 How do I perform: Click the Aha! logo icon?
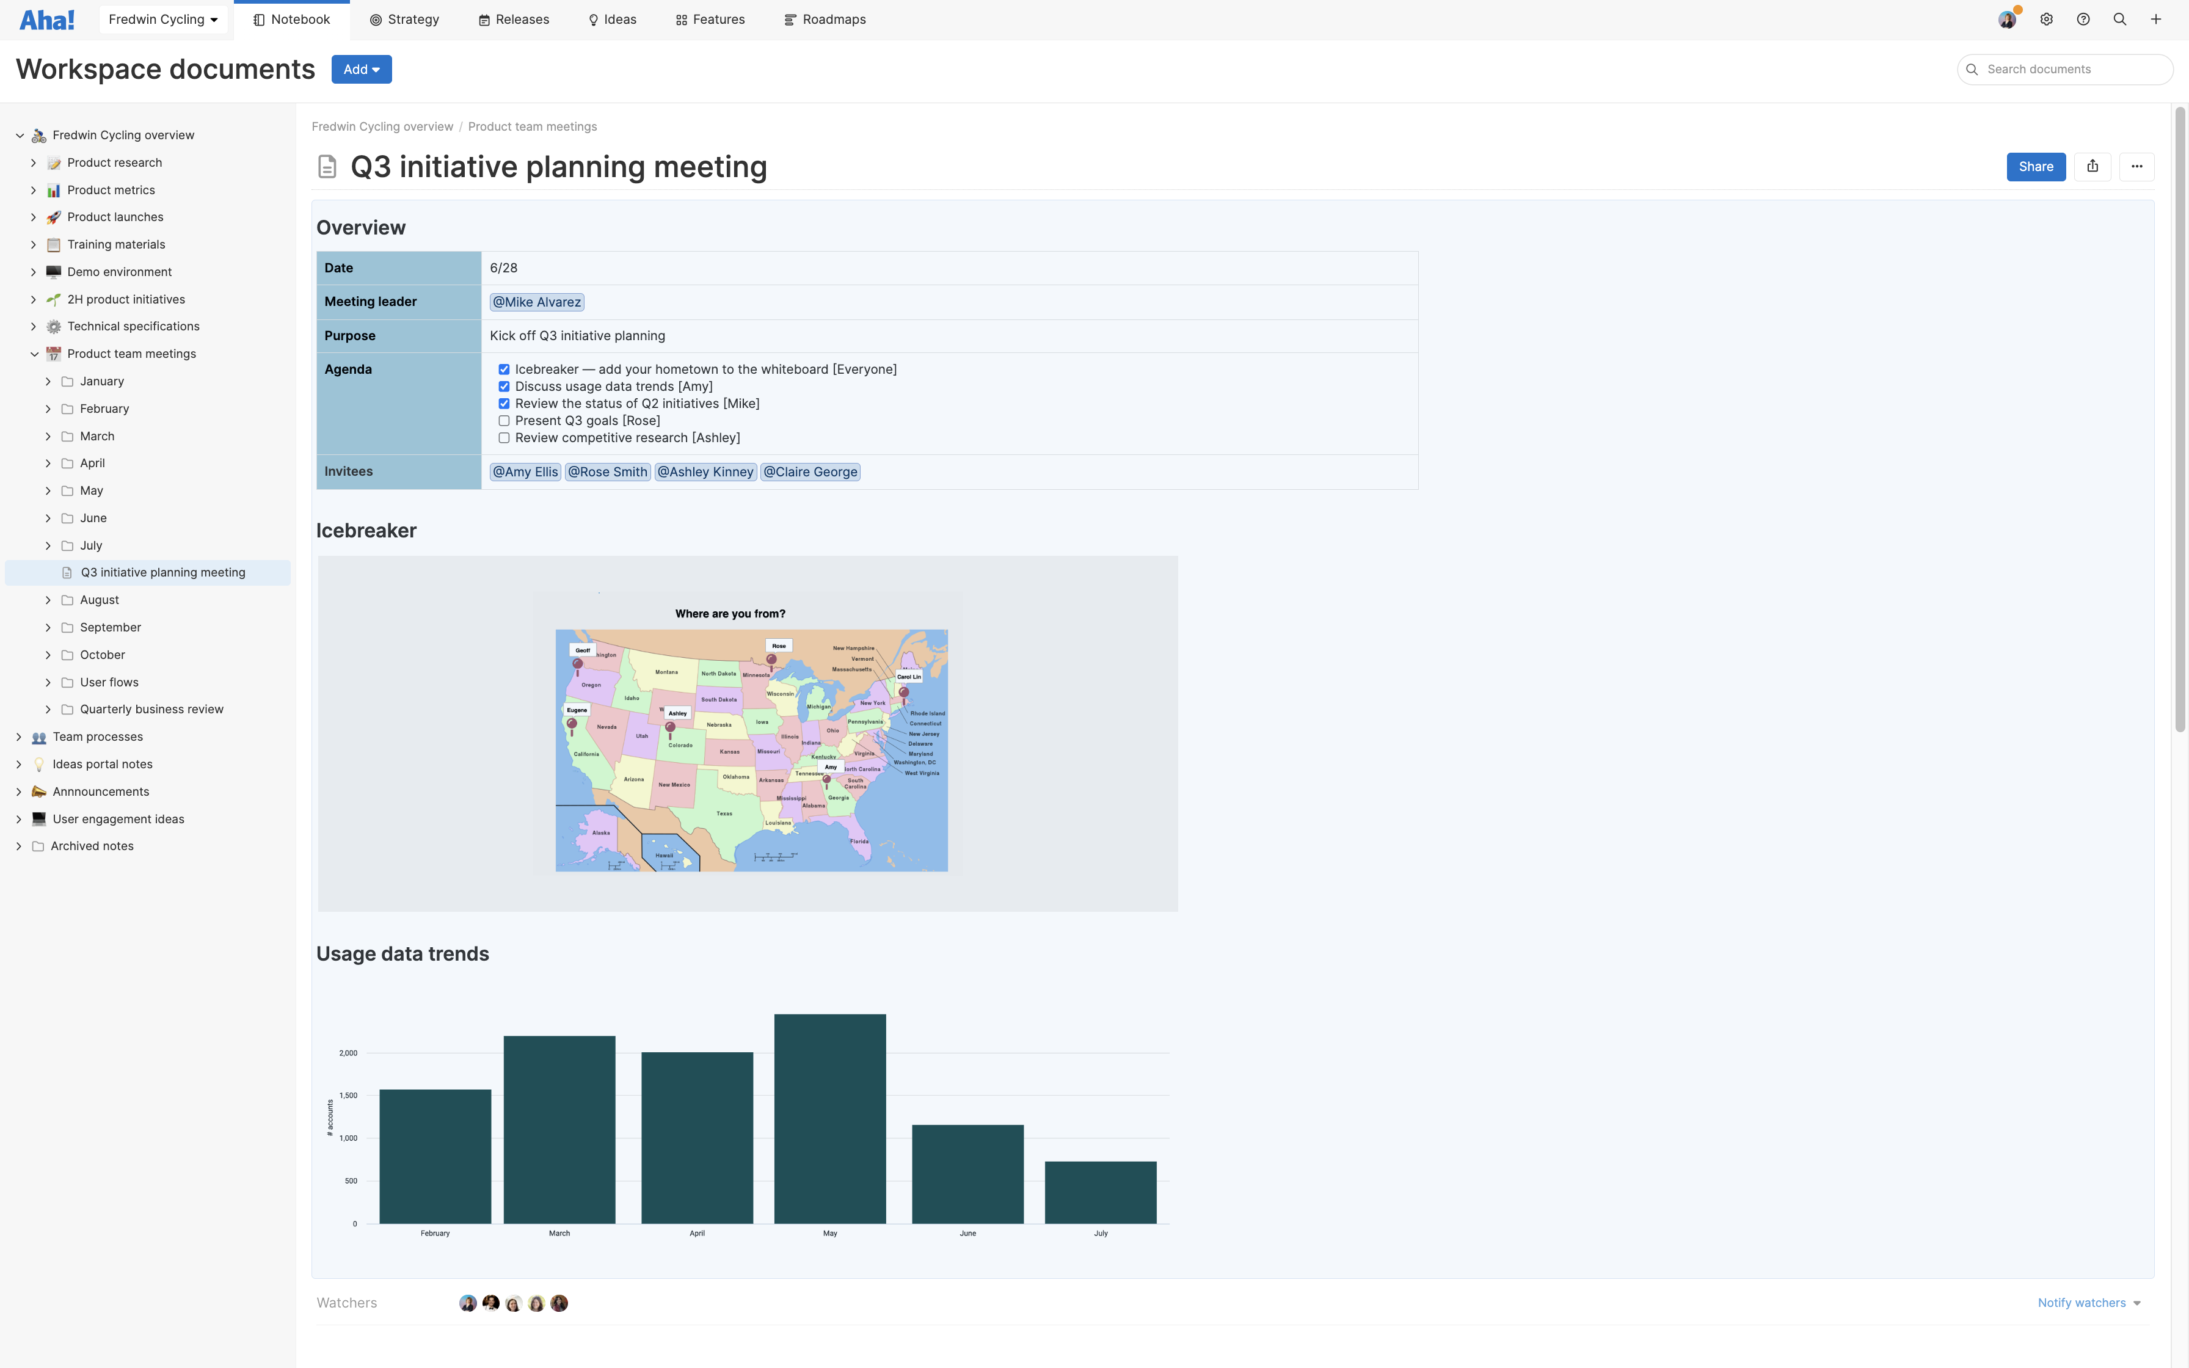tap(47, 20)
